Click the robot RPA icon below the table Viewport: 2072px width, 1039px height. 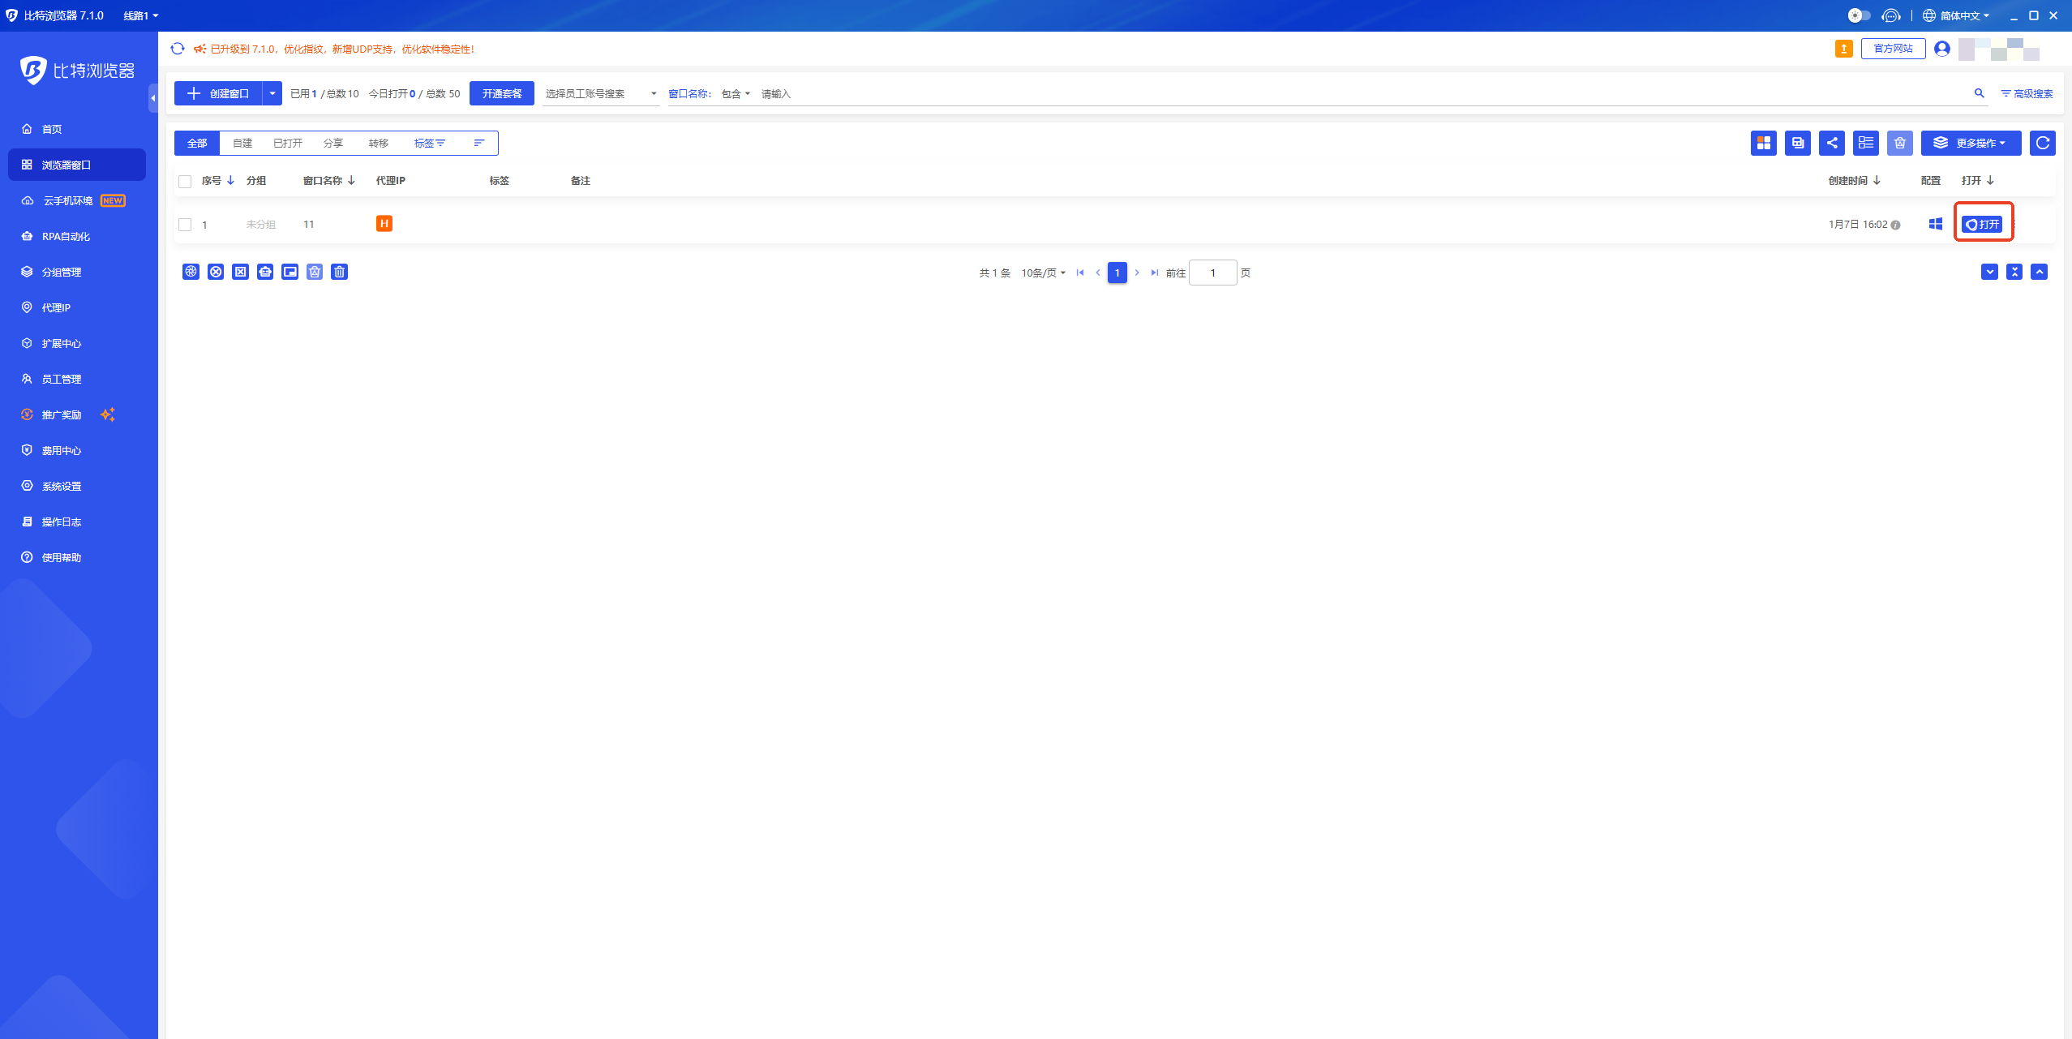point(265,272)
